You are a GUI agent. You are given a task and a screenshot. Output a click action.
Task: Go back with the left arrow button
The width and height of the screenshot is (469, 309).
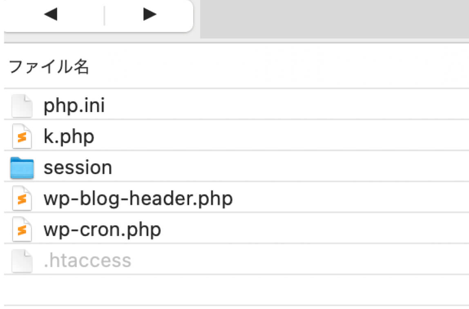coord(51,14)
